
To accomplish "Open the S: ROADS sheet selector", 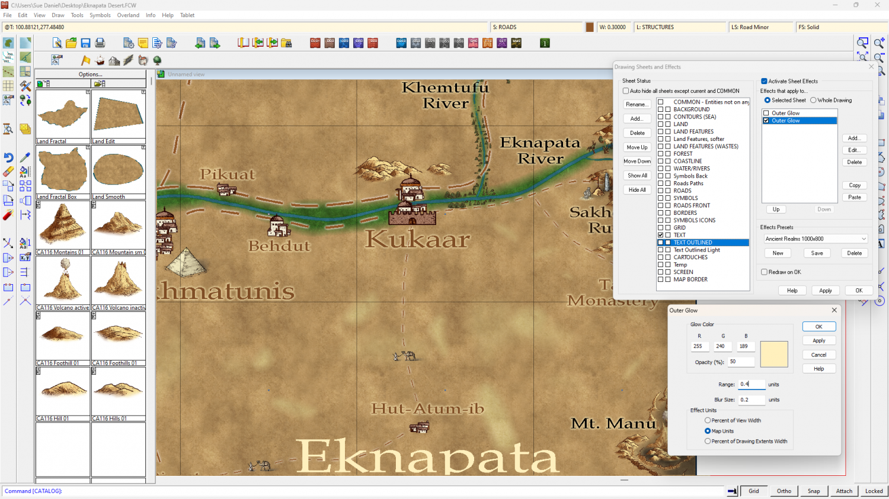I will pyautogui.click(x=537, y=27).
